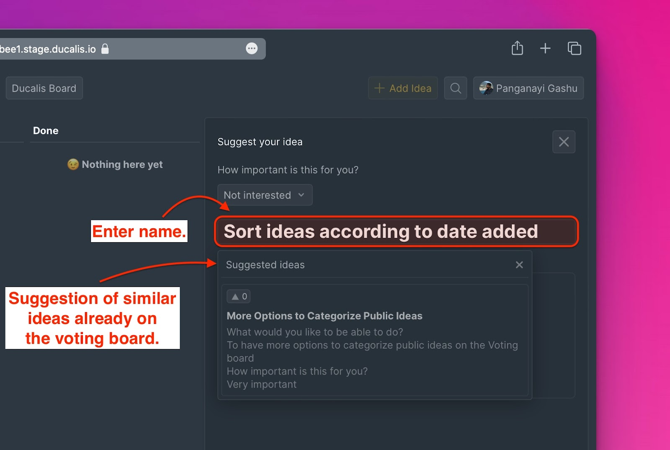This screenshot has height=450, width=670.
Task: Click the idea title input field
Action: 396,232
